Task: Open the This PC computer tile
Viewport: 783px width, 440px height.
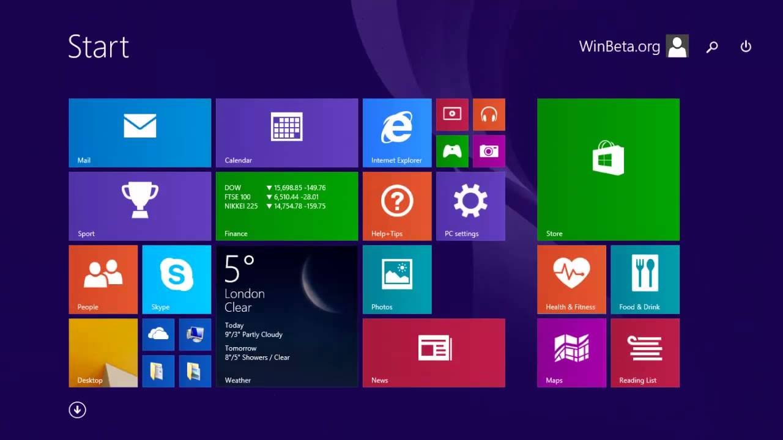Action: pos(195,334)
